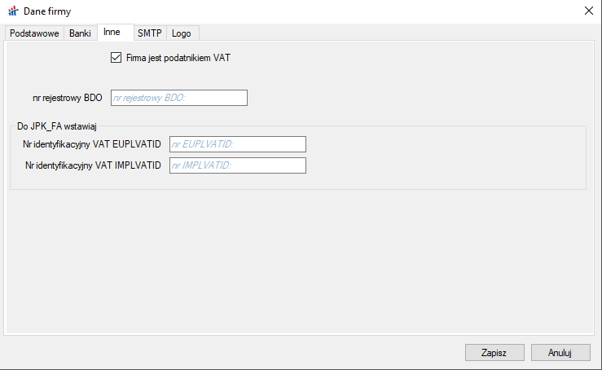Uncheck the VAT taxpayer checkbox box
Screen dimensions: 602x370
[x=116, y=58]
